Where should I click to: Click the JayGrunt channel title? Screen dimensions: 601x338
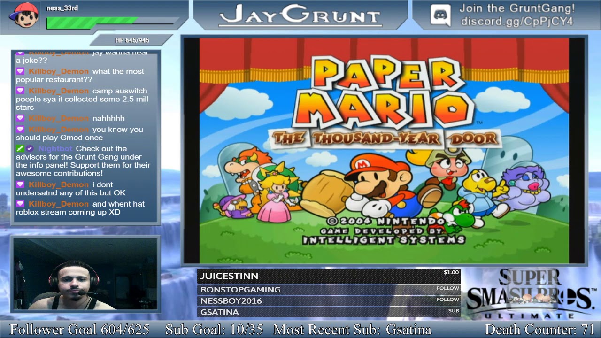(x=300, y=15)
